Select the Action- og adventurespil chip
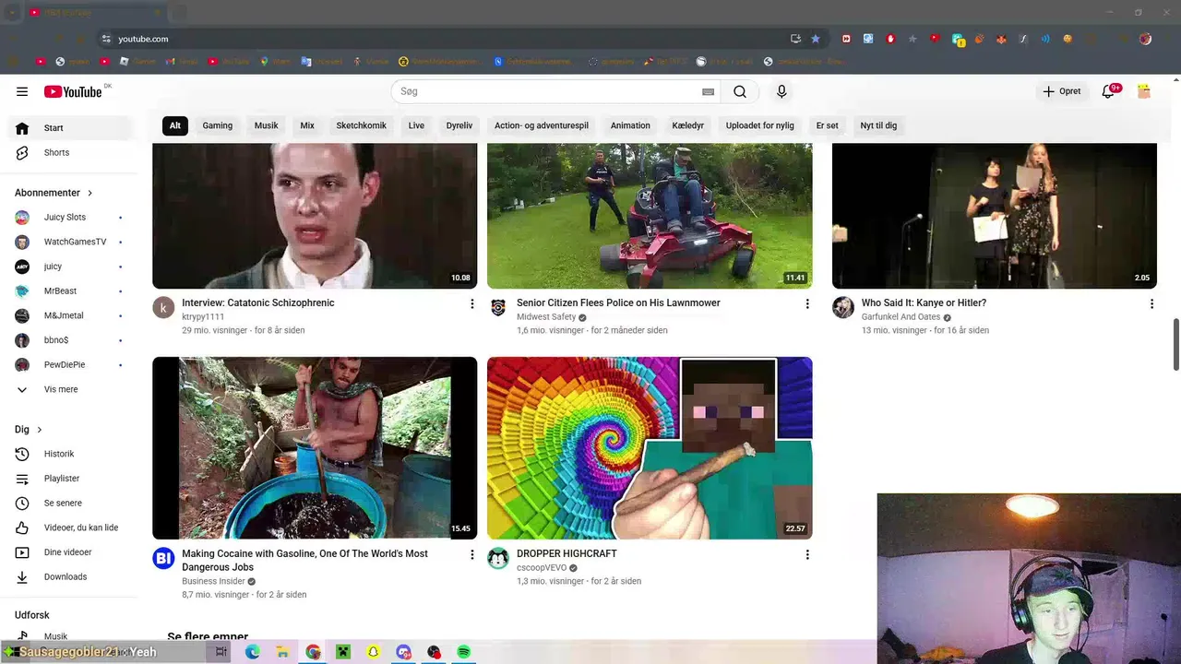 542,125
